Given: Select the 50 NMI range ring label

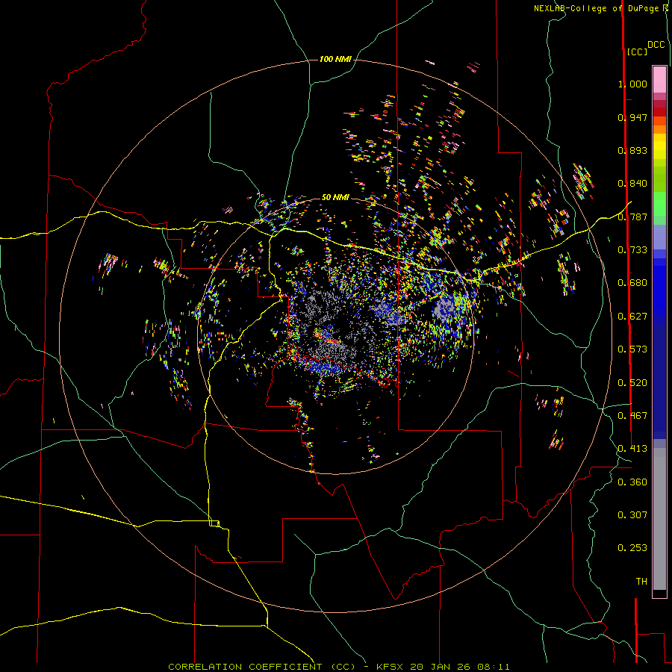Looking at the screenshot, I should (x=335, y=197).
